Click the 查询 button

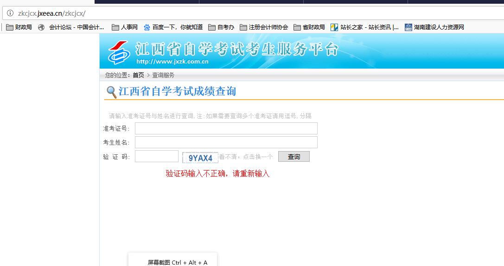(294, 157)
